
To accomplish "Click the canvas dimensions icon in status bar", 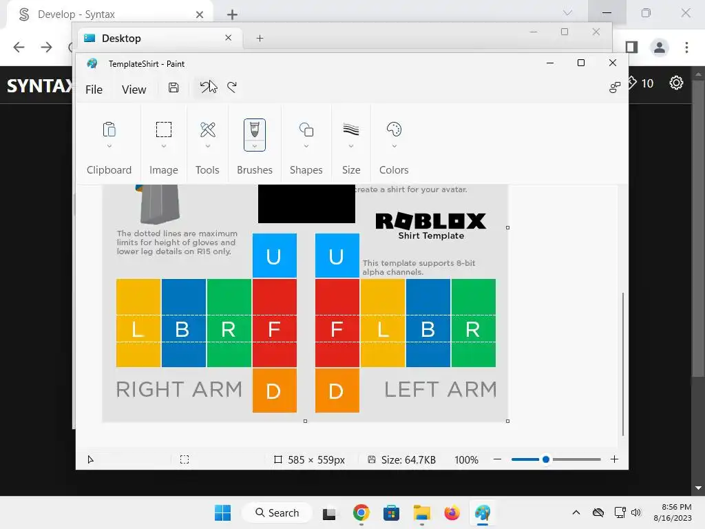I will [x=278, y=459].
